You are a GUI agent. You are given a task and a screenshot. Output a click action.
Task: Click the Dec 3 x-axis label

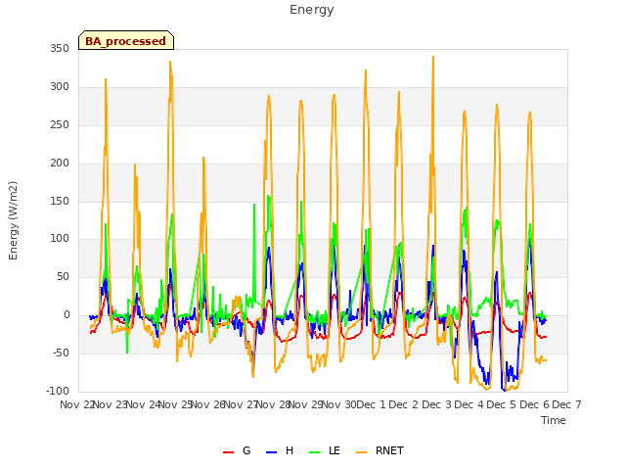pos(437,404)
